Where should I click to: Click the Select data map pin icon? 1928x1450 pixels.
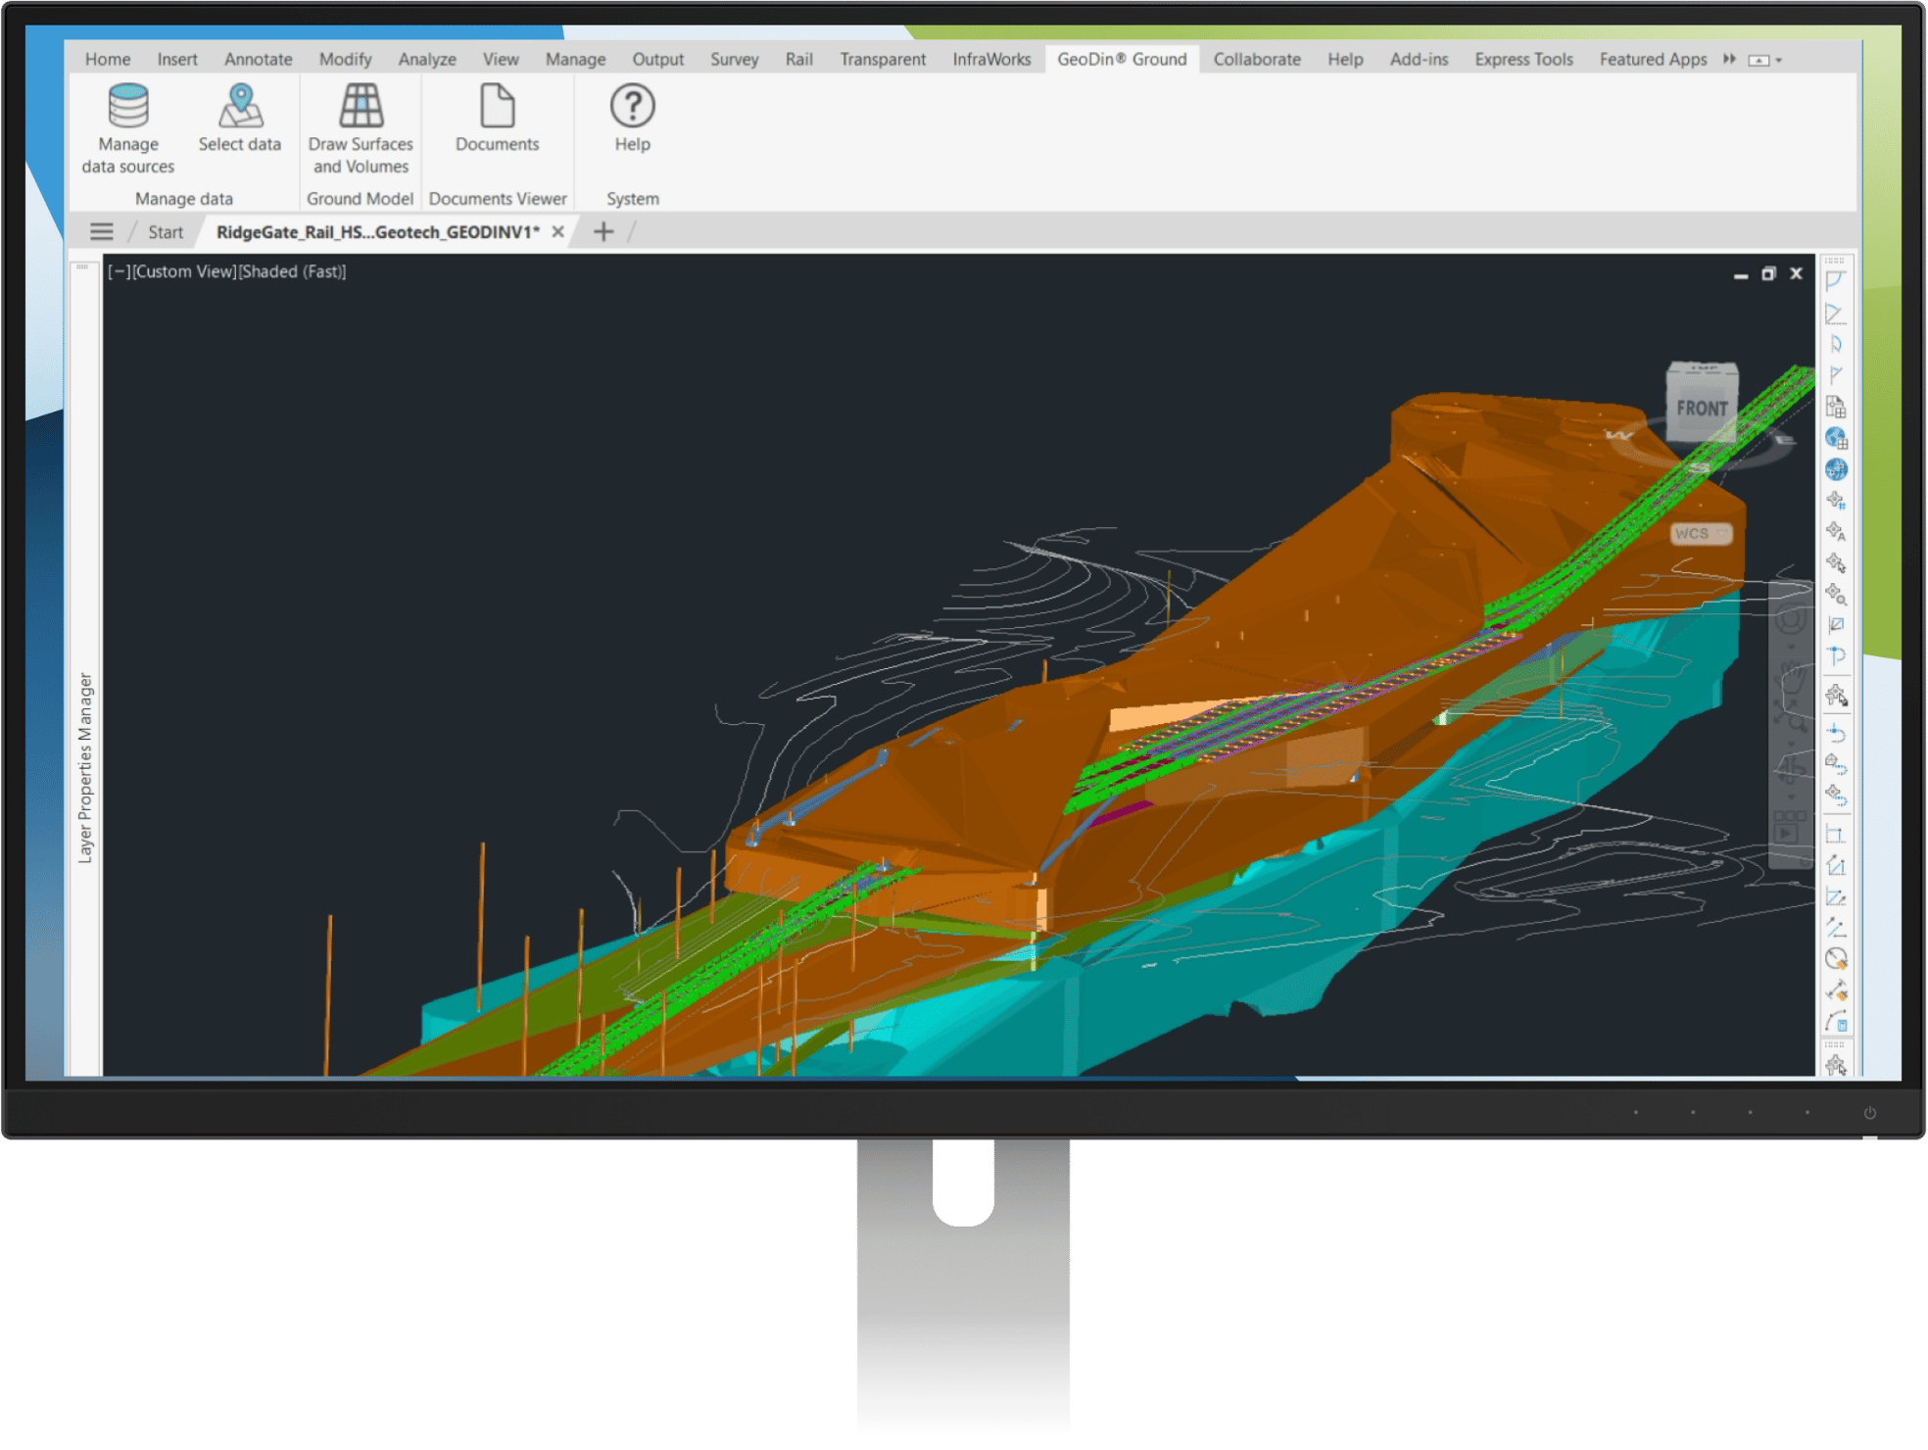240,106
